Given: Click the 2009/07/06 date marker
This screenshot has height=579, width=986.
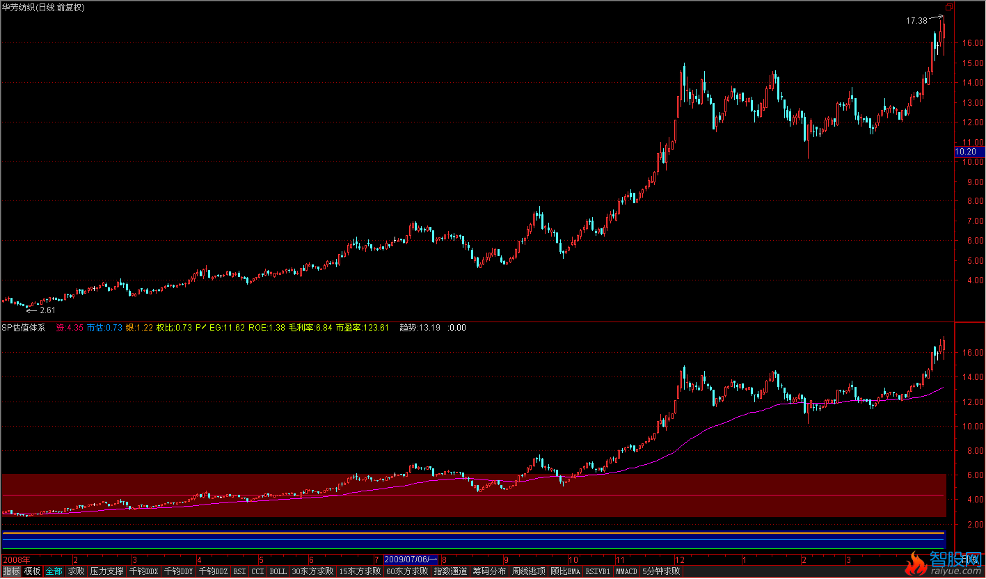Looking at the screenshot, I should coord(411,559).
